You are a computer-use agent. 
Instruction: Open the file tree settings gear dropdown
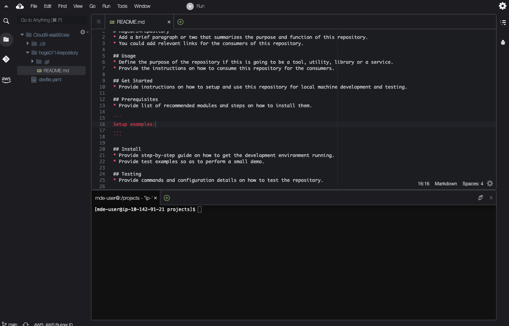pyautogui.click(x=84, y=32)
